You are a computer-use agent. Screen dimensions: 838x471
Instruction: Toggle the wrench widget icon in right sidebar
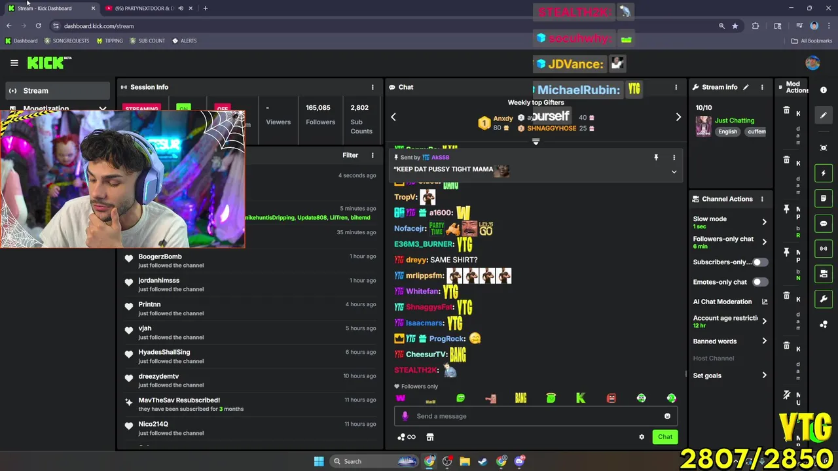click(824, 299)
